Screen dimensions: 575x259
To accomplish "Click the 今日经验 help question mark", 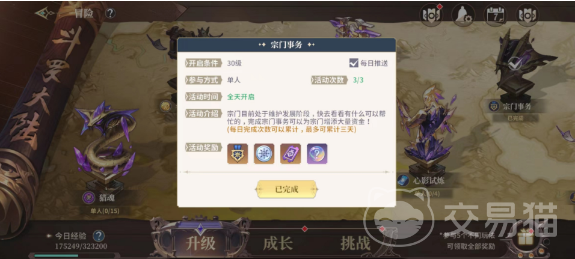I will point(98,236).
